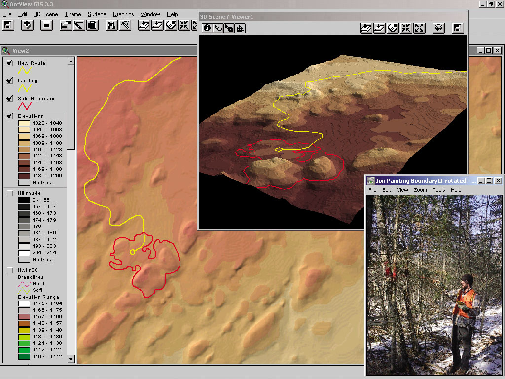Click the greyed selection tool in 3D viewer
This screenshot has width=505, height=379.
229,28
